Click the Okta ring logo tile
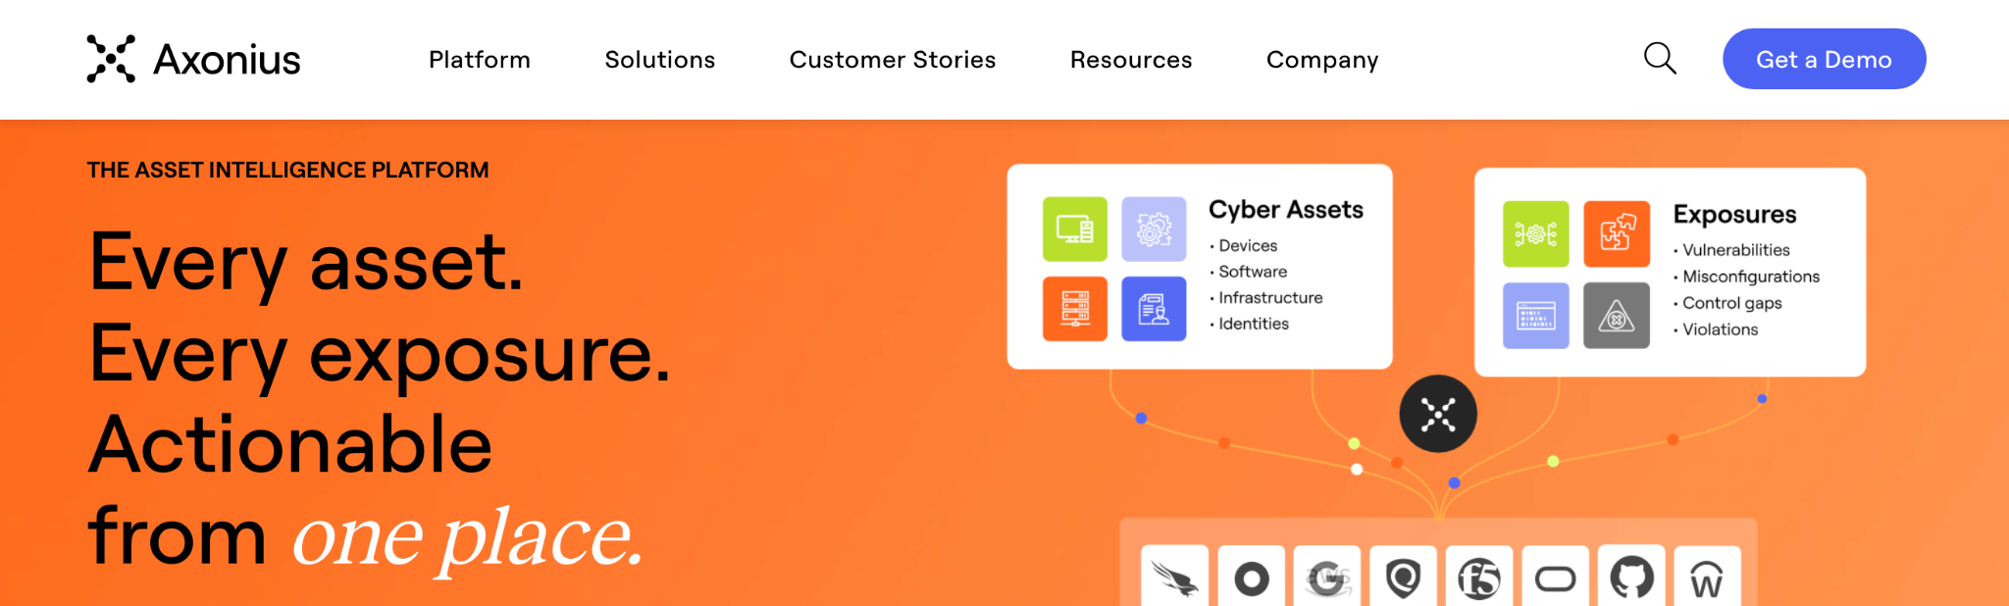2009x606 pixels. coord(1252,577)
